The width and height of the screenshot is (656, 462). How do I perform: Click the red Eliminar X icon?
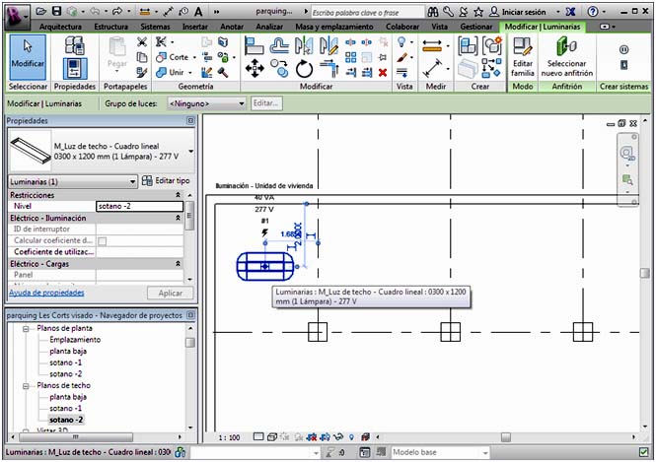point(382,72)
